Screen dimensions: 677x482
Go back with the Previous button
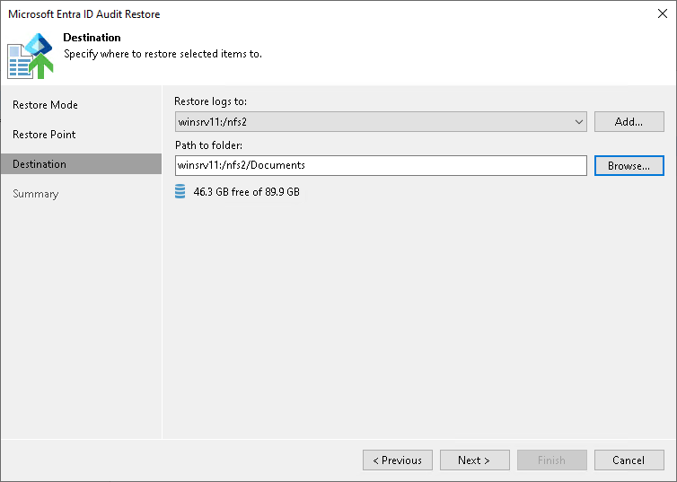[398, 460]
